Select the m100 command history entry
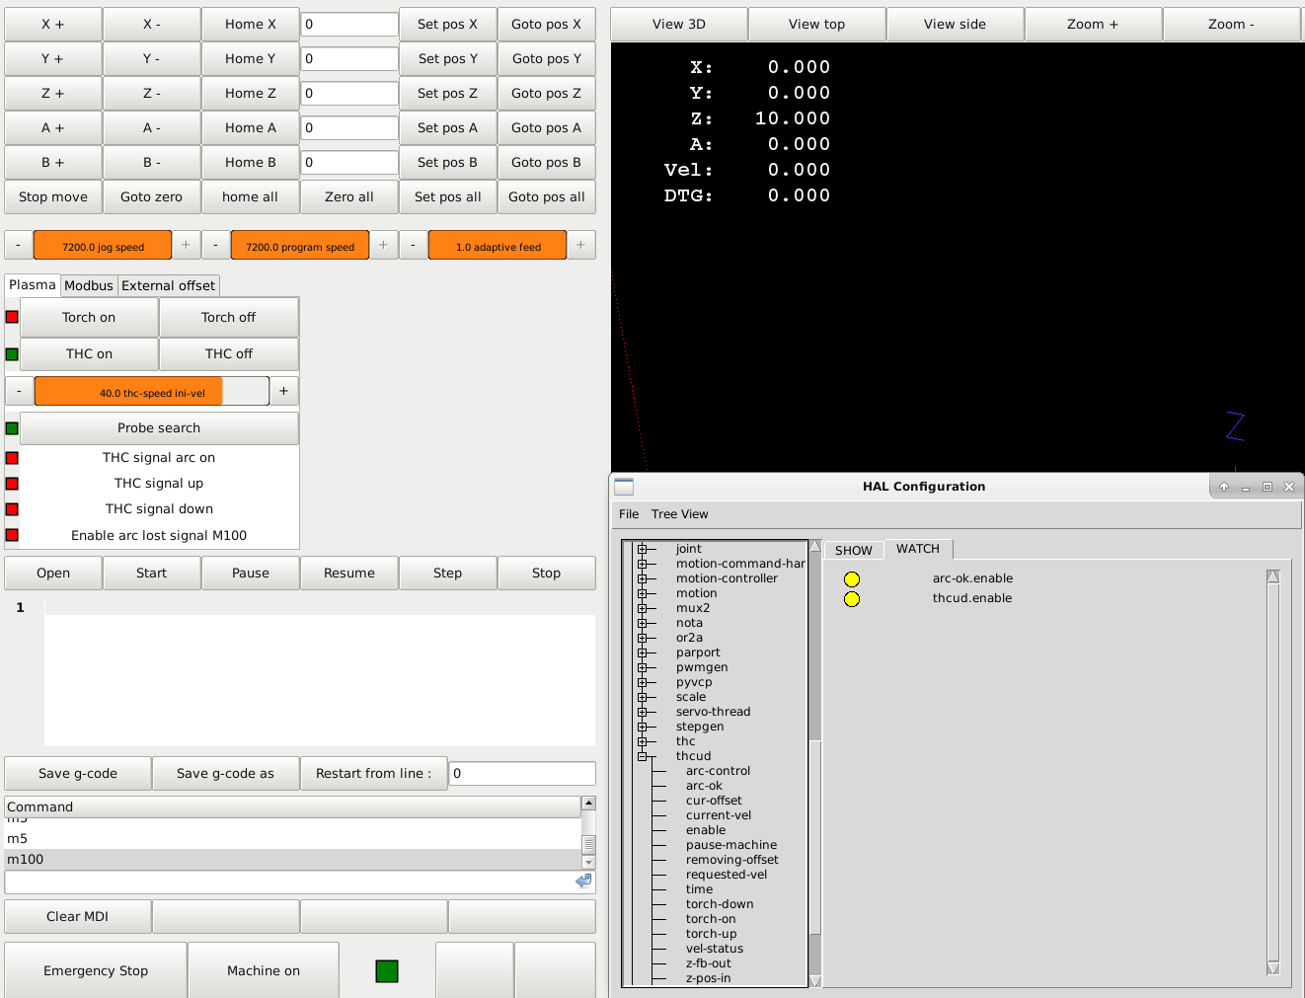 pyautogui.click(x=293, y=859)
